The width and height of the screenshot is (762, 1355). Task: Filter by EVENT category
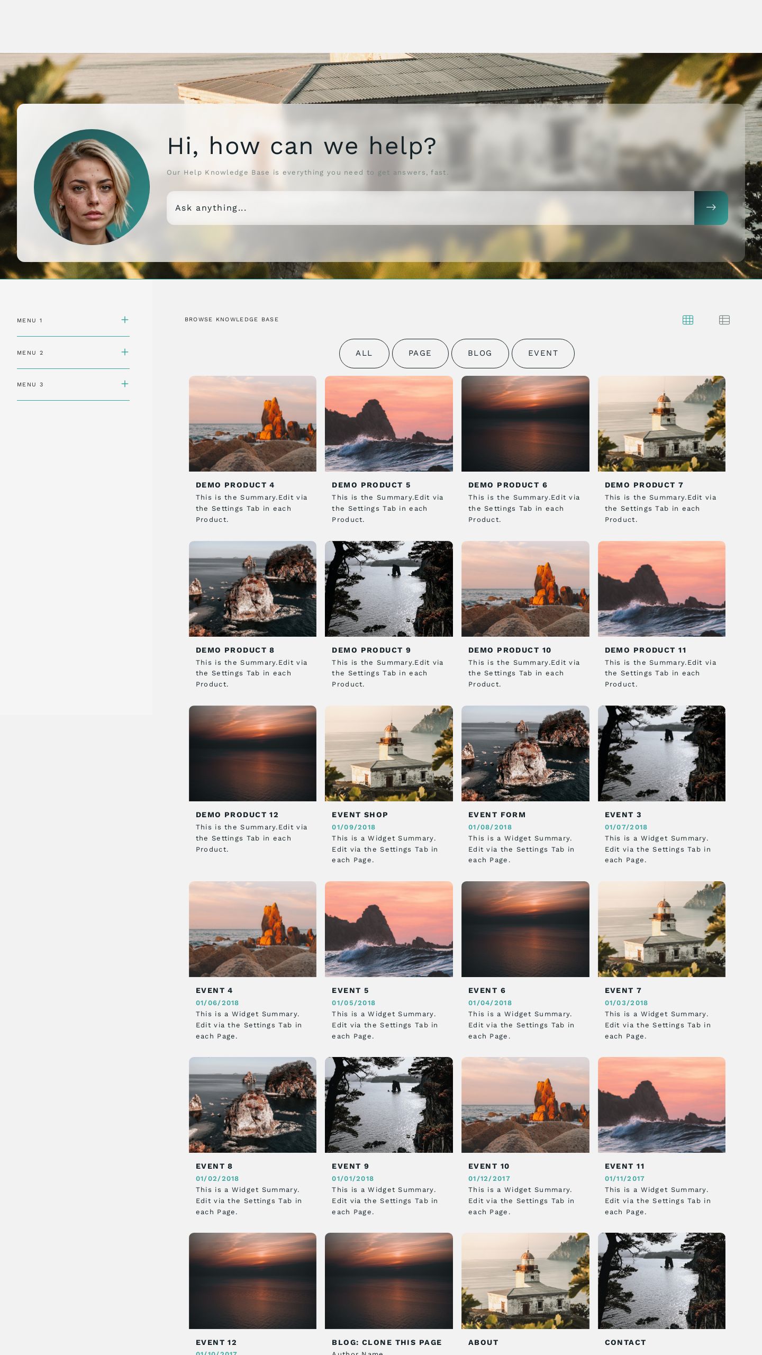(x=542, y=353)
